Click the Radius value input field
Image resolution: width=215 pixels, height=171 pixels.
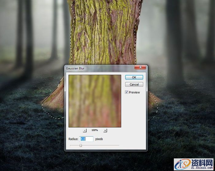point(86,139)
